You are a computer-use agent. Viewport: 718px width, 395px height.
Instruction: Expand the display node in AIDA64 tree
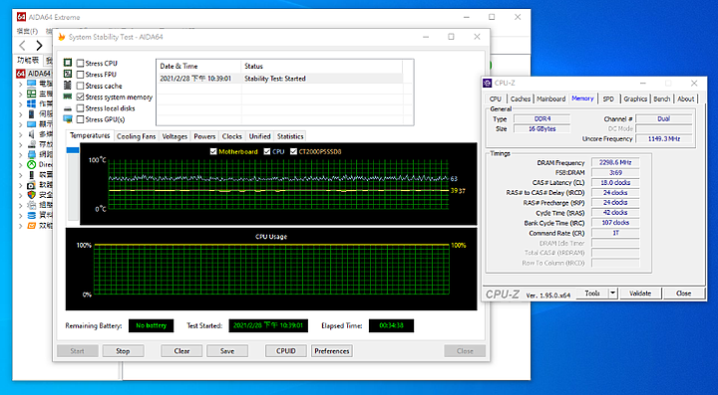pos(20,124)
